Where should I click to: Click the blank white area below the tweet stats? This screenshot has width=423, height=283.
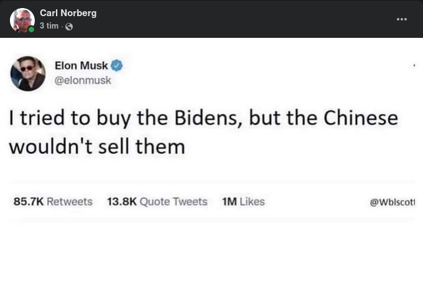pos(211,251)
